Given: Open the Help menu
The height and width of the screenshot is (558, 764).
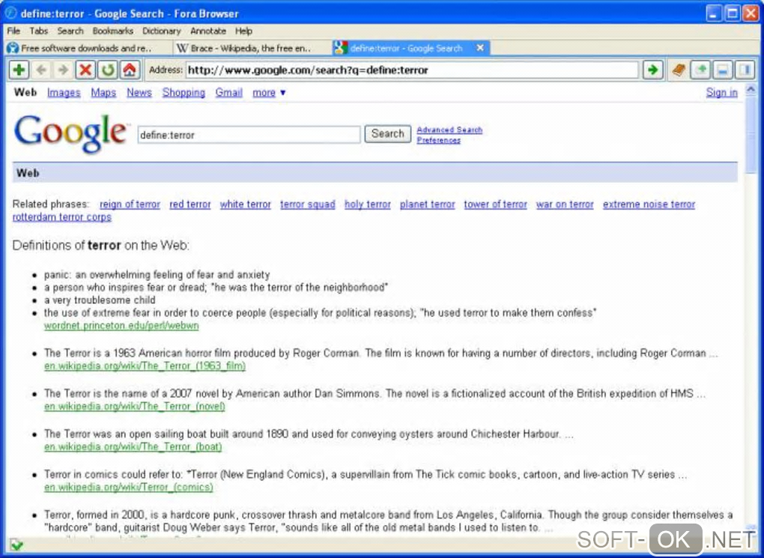Looking at the screenshot, I should tap(243, 31).
